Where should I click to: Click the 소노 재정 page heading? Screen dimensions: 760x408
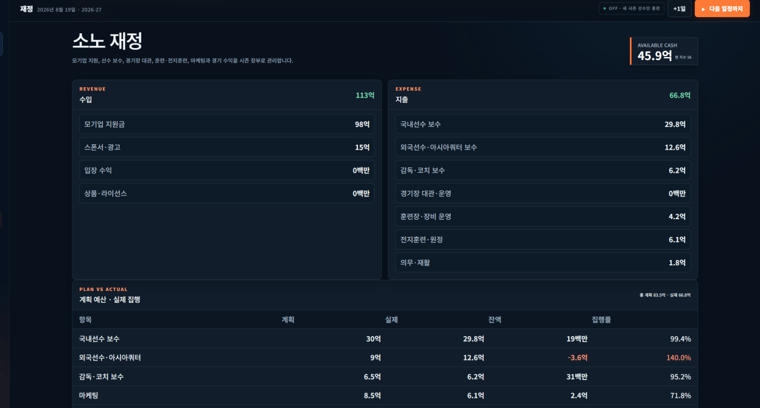(107, 41)
